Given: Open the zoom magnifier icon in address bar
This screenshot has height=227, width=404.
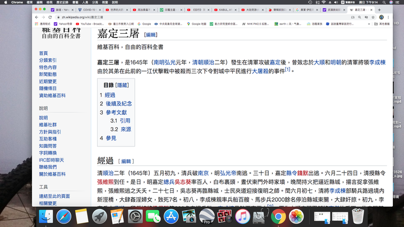Looking at the screenshot, I should [360, 17].
